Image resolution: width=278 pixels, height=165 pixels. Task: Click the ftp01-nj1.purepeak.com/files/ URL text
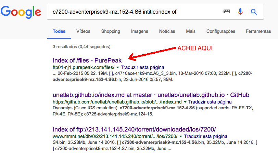[x=84, y=67]
